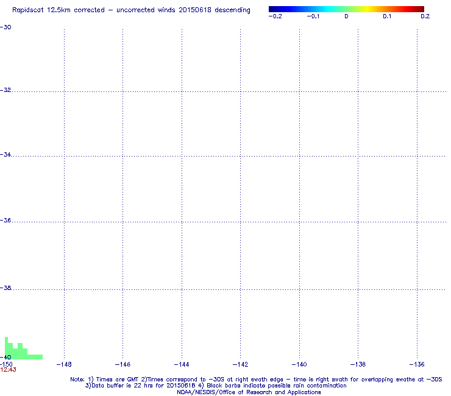The width and height of the screenshot is (451, 396).
Task: Click the -138 longitude axis label
Action: pos(358,365)
